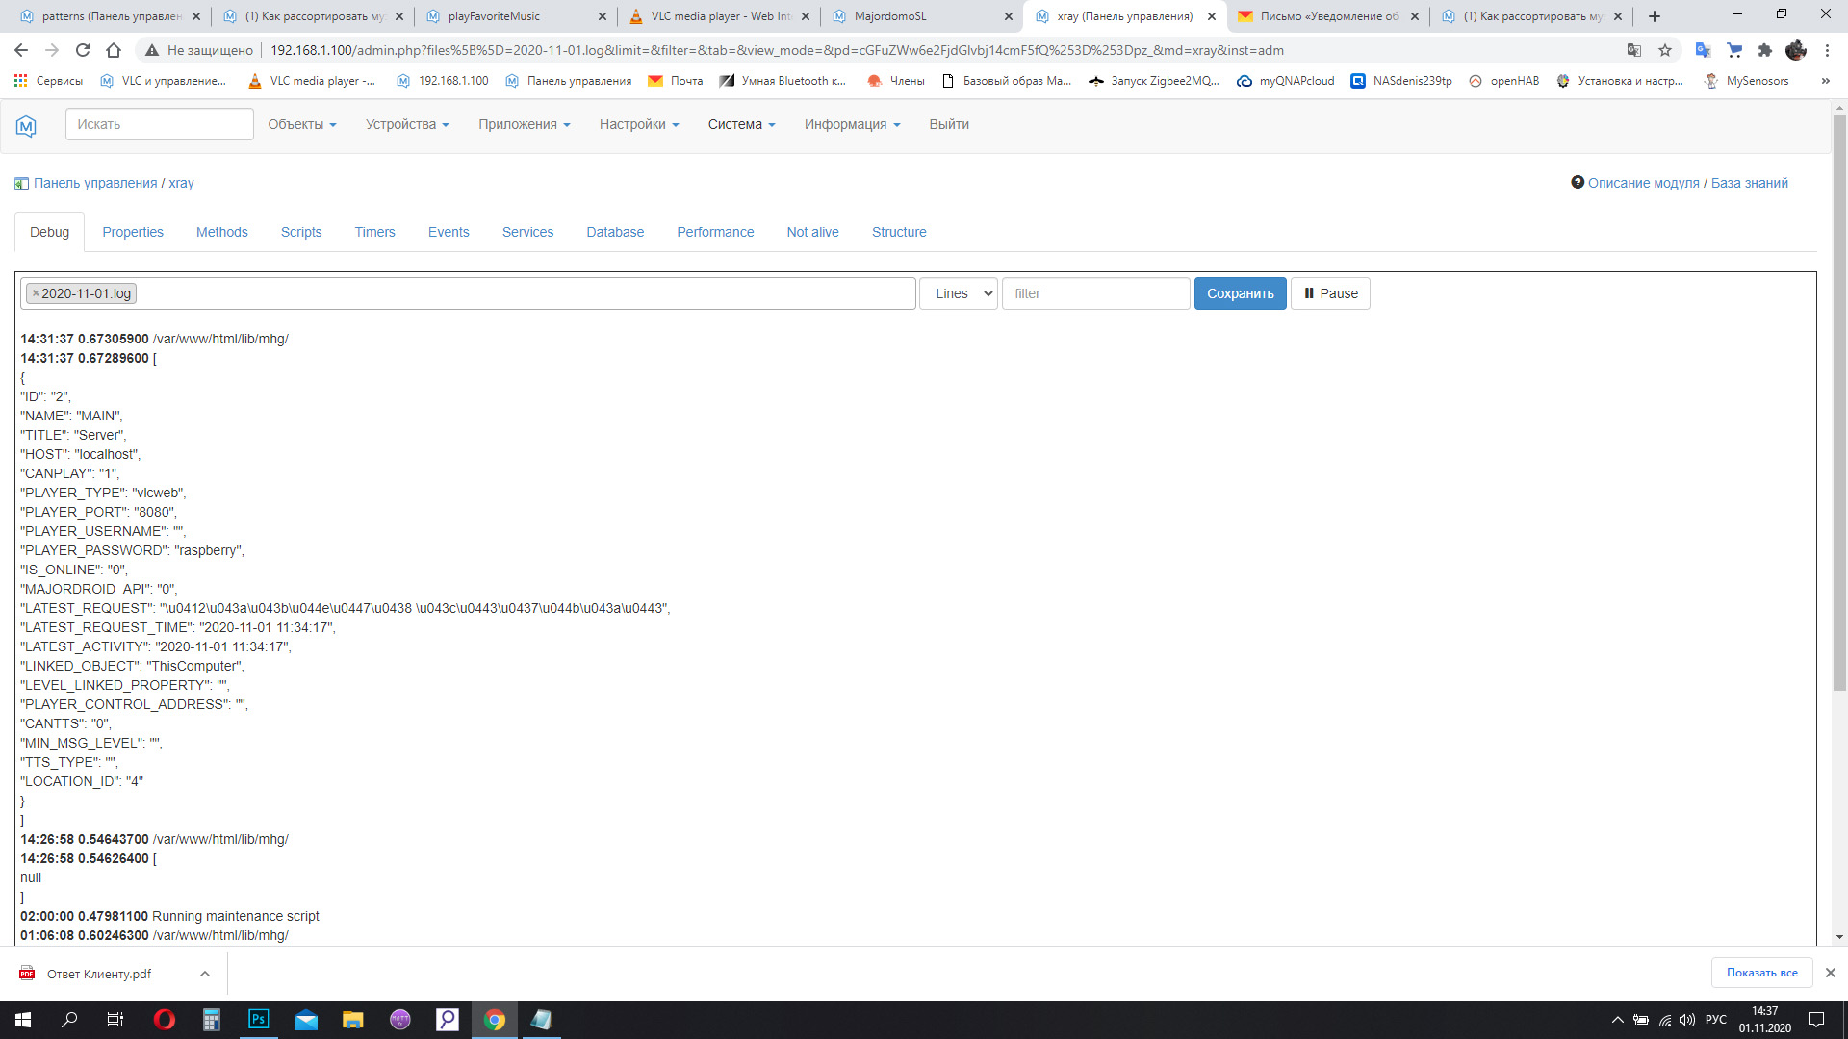The width and height of the screenshot is (1848, 1039).
Task: Switch to the Performance tab
Action: coord(715,232)
